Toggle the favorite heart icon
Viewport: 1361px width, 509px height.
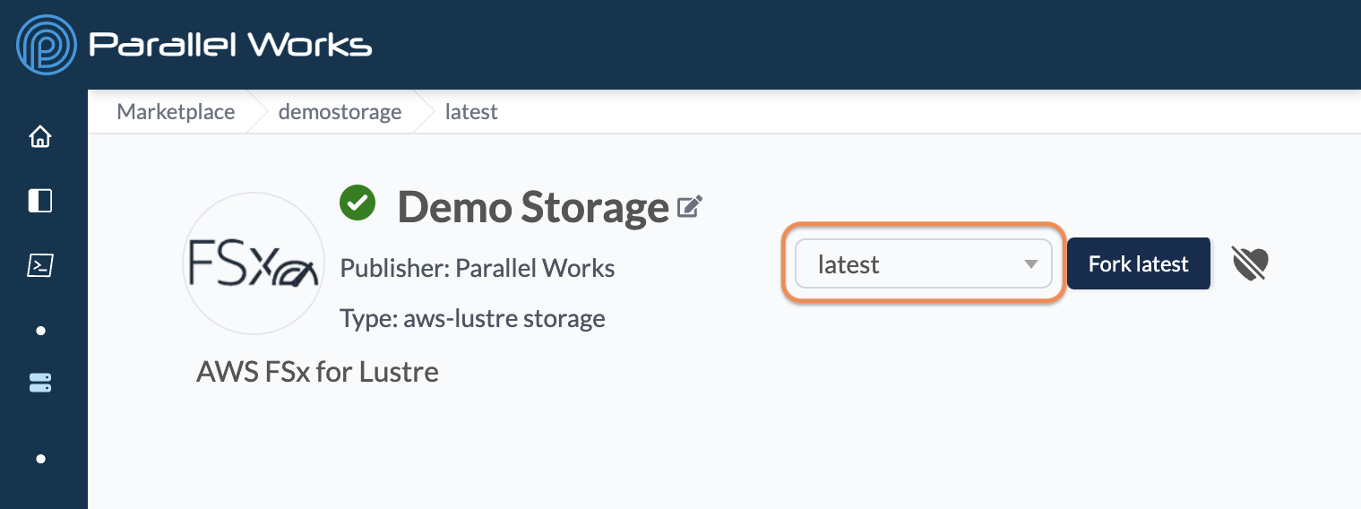point(1250,263)
